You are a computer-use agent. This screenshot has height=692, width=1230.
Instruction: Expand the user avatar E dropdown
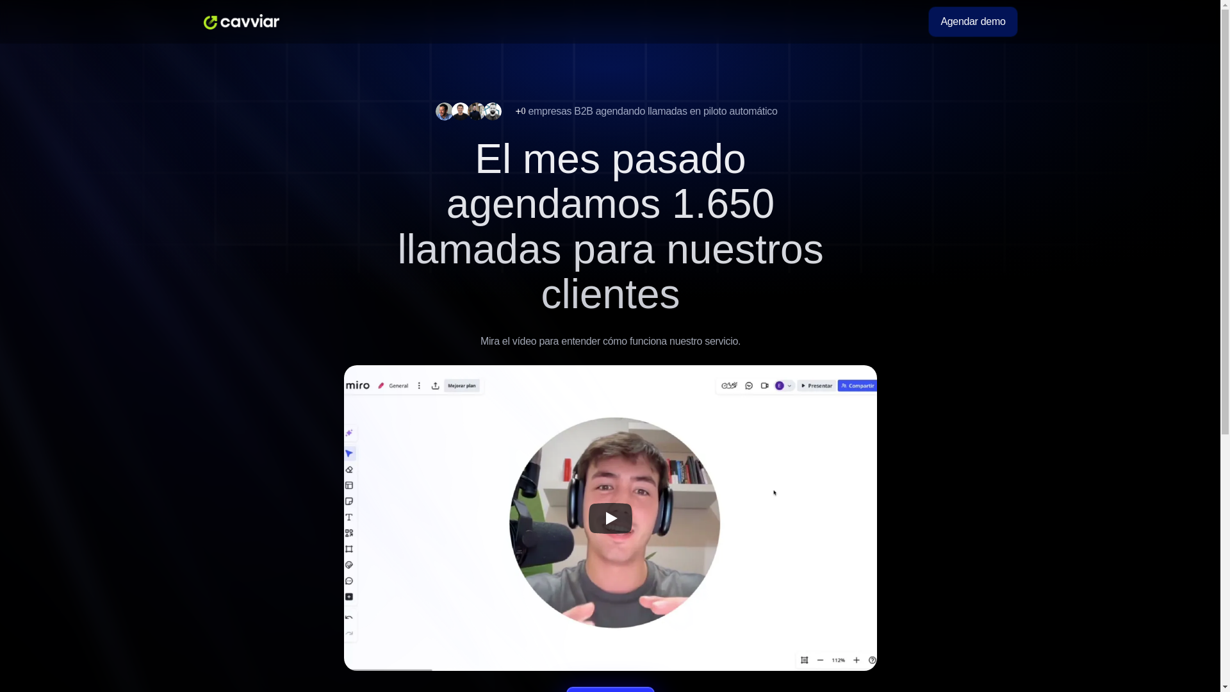pos(789,386)
